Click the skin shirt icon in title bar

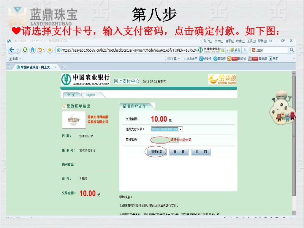[x=271, y=41]
